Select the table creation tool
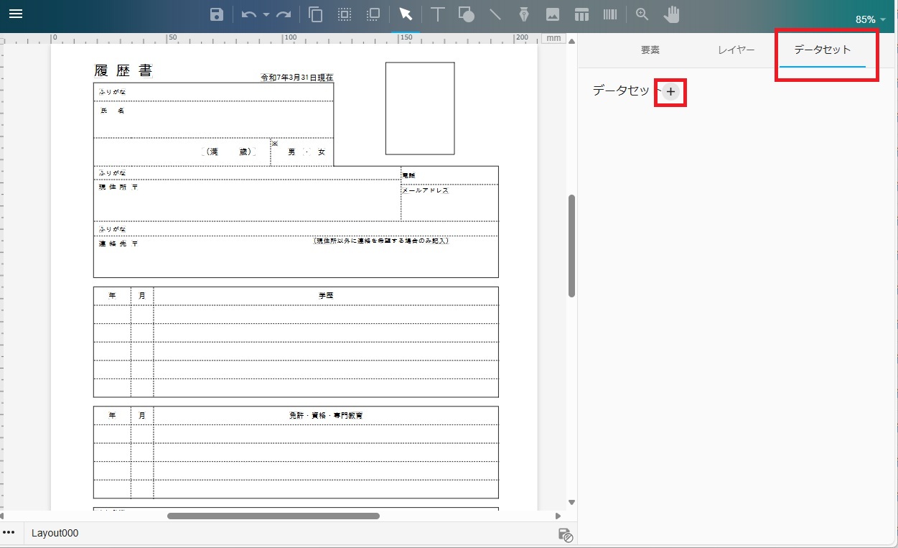898x548 pixels. 581,14
